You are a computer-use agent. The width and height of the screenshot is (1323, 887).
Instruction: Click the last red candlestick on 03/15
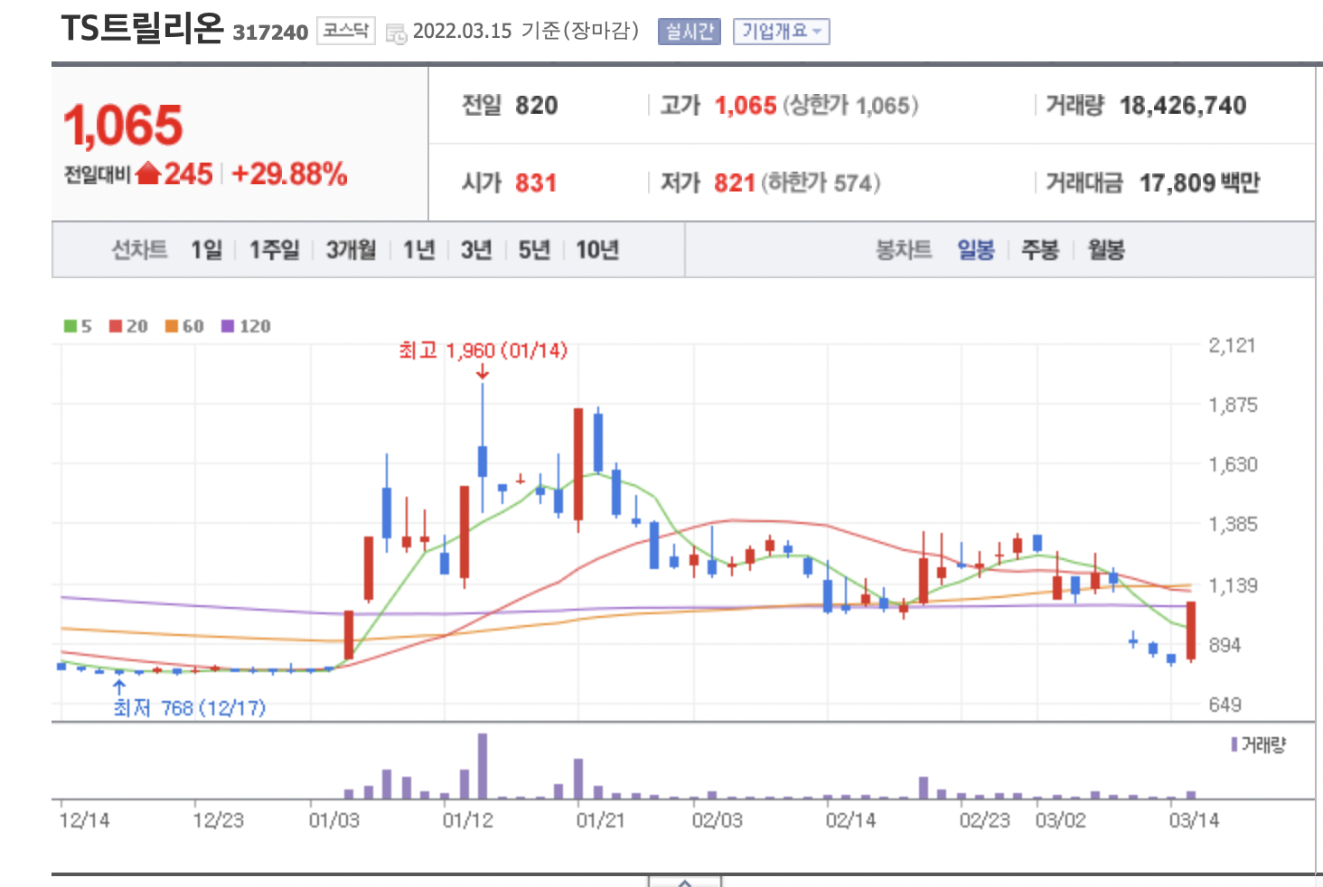pyautogui.click(x=1191, y=630)
